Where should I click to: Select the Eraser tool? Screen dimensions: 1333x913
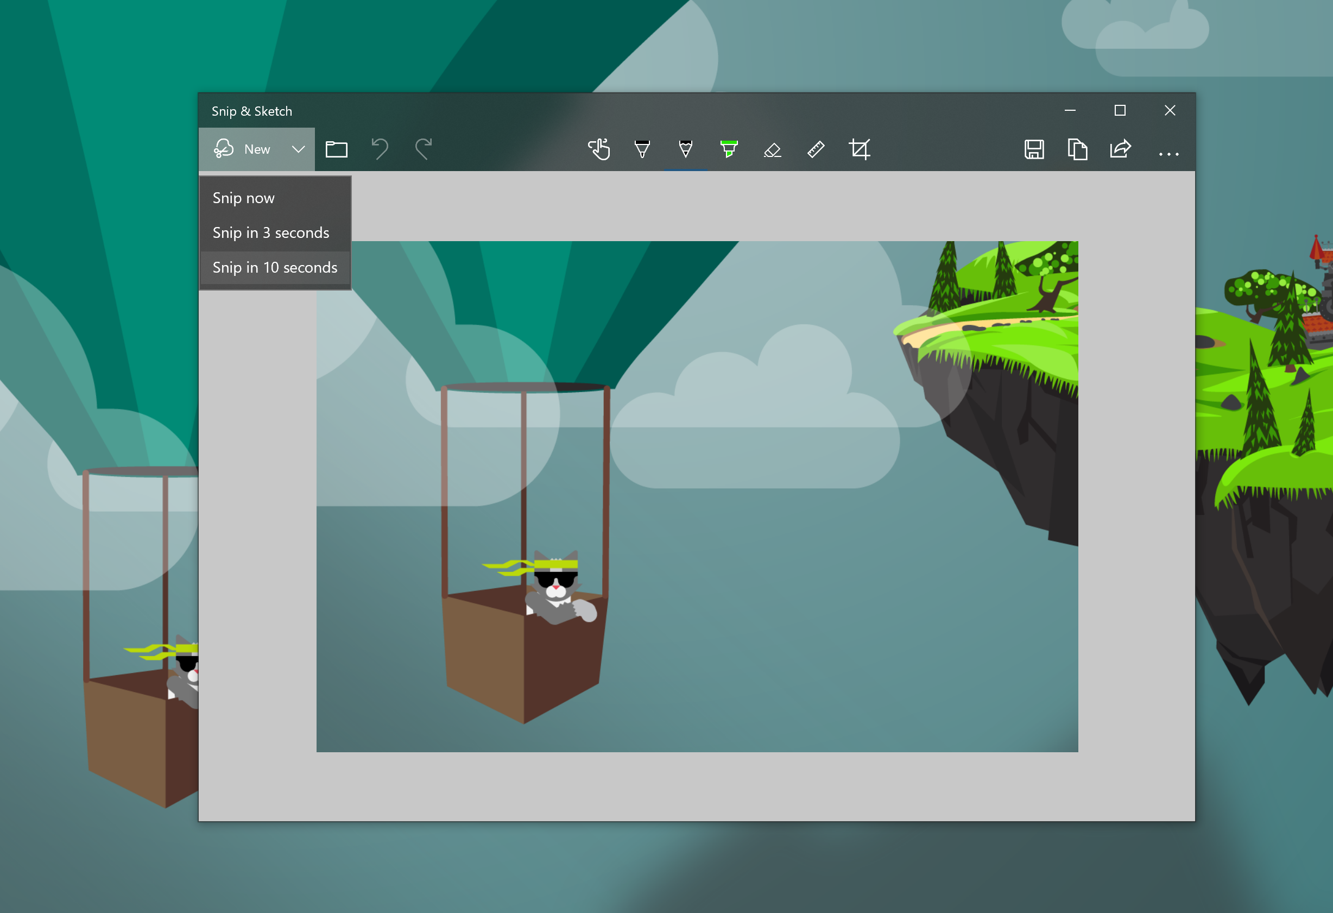773,148
